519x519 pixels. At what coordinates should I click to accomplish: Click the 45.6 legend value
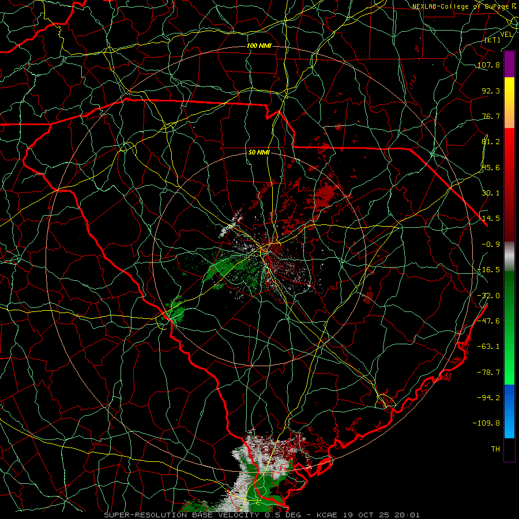click(491, 167)
